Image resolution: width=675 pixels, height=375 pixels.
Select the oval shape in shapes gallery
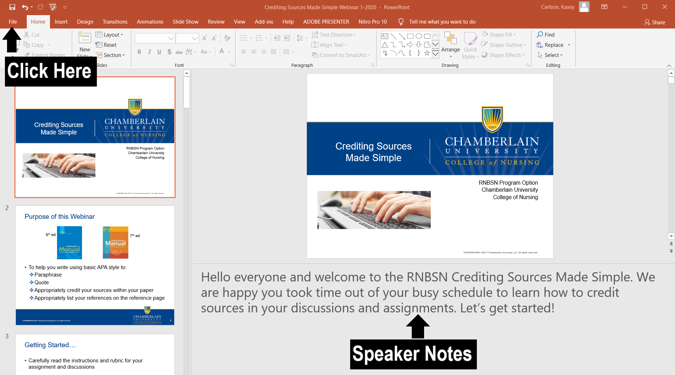pyautogui.click(x=419, y=36)
